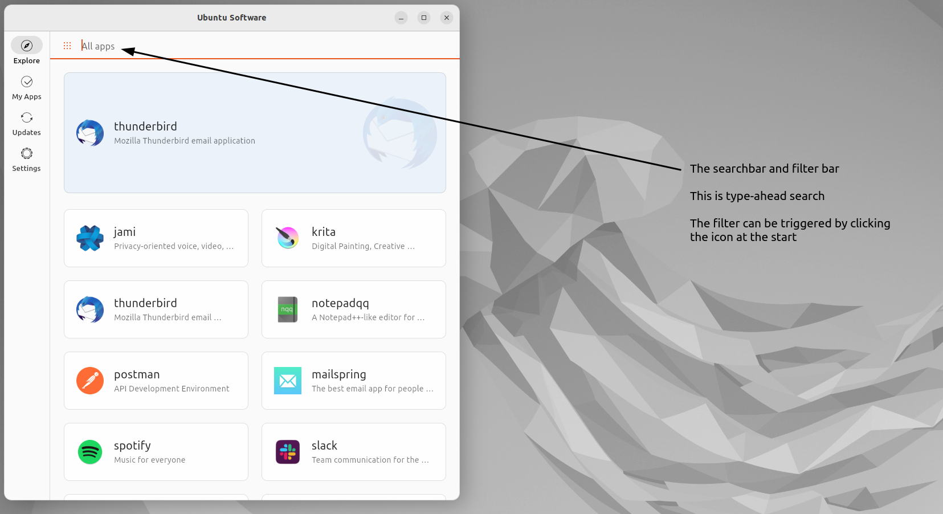The width and height of the screenshot is (943, 514).
Task: Click the Settings label in sidebar
Action: pyautogui.click(x=27, y=169)
